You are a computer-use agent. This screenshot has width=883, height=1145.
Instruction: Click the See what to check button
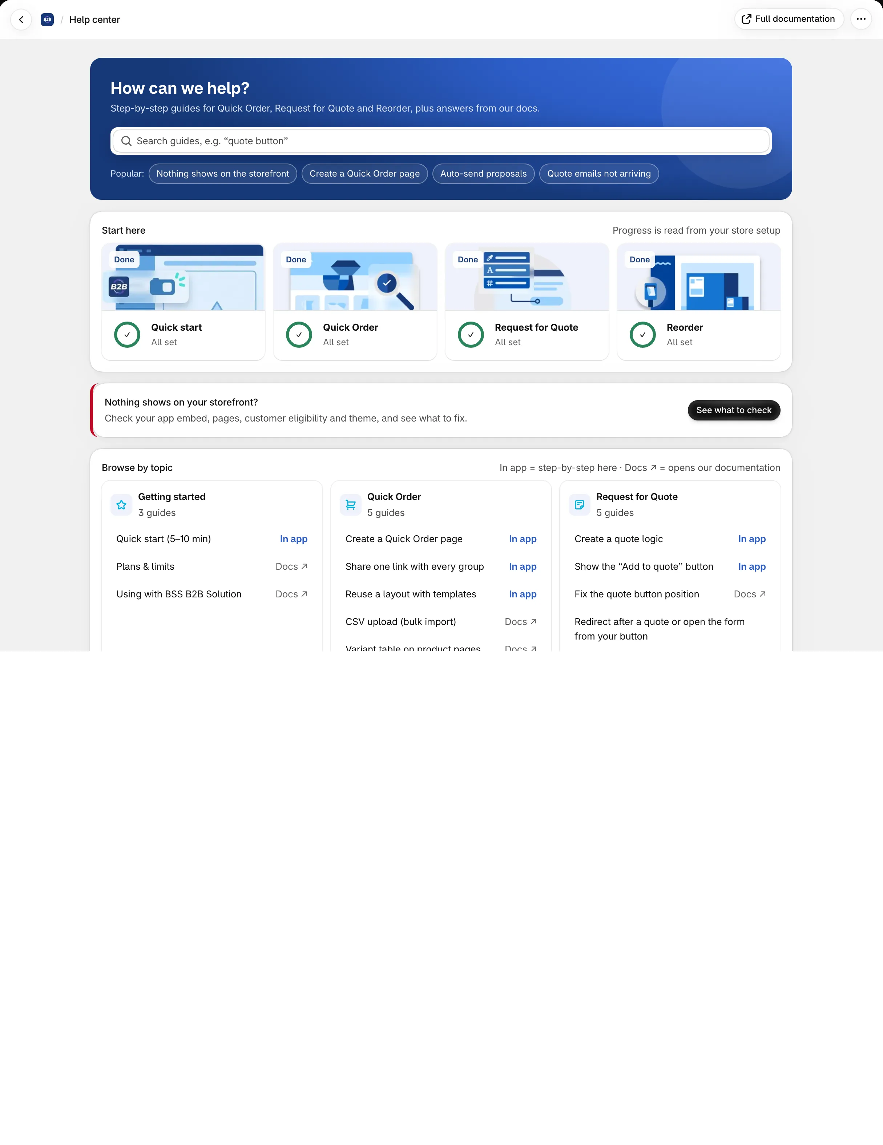click(734, 410)
